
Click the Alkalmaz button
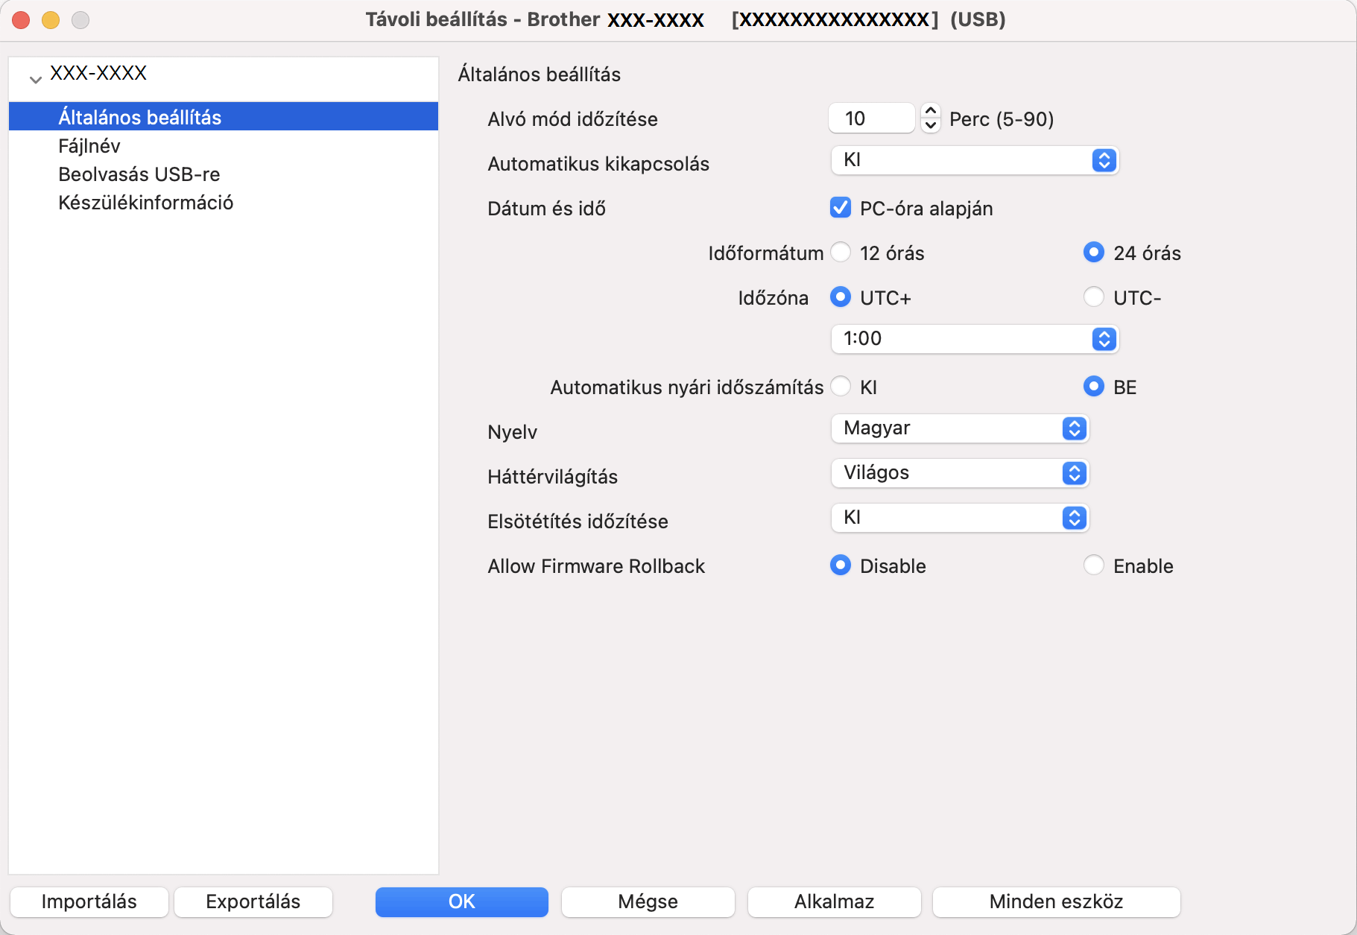(x=834, y=901)
